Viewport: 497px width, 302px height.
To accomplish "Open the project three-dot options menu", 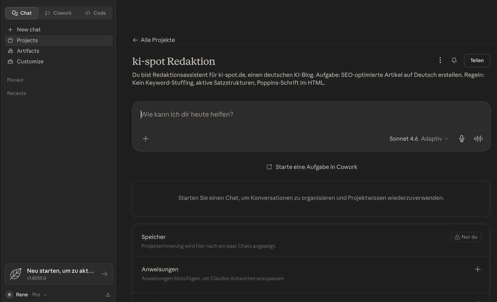I will (440, 60).
